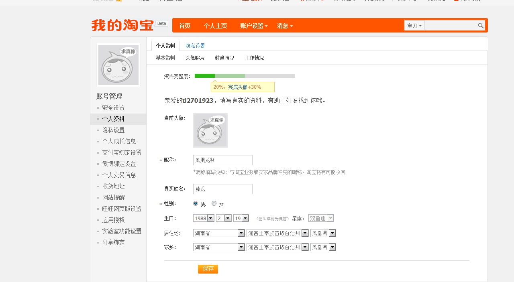Viewport: 514px width, 282px height.
Task: Switch to the 个人资料 tab
Action: (165, 46)
